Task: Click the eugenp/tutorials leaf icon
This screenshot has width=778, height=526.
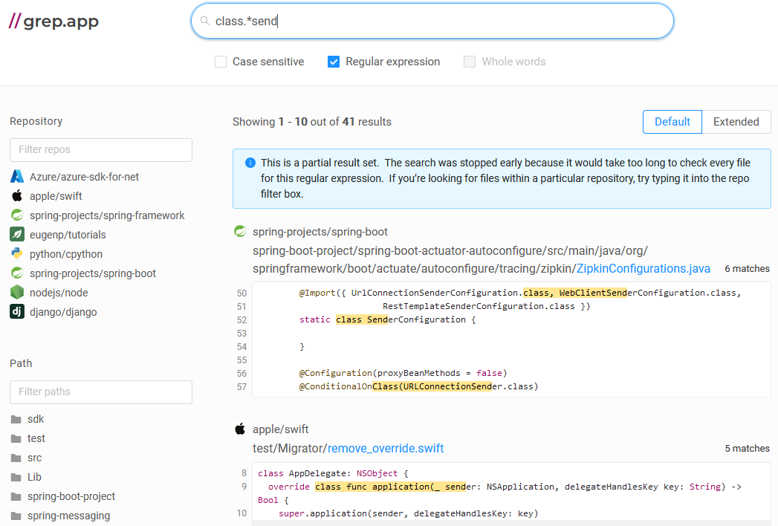Action: 17,234
